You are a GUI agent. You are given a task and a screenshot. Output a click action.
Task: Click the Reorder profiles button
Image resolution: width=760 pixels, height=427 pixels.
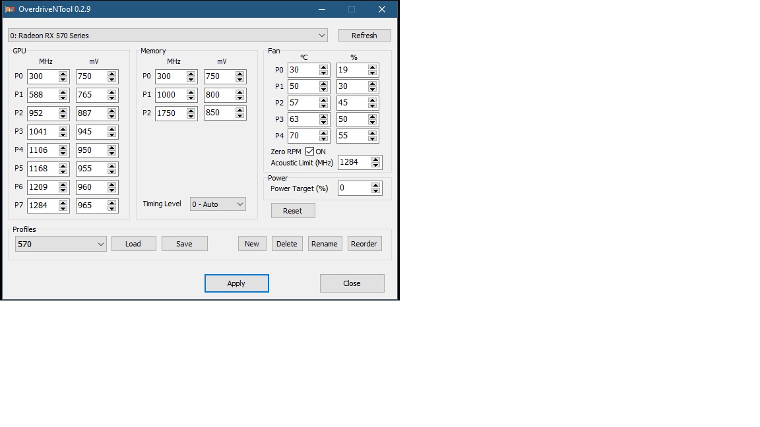click(x=364, y=244)
